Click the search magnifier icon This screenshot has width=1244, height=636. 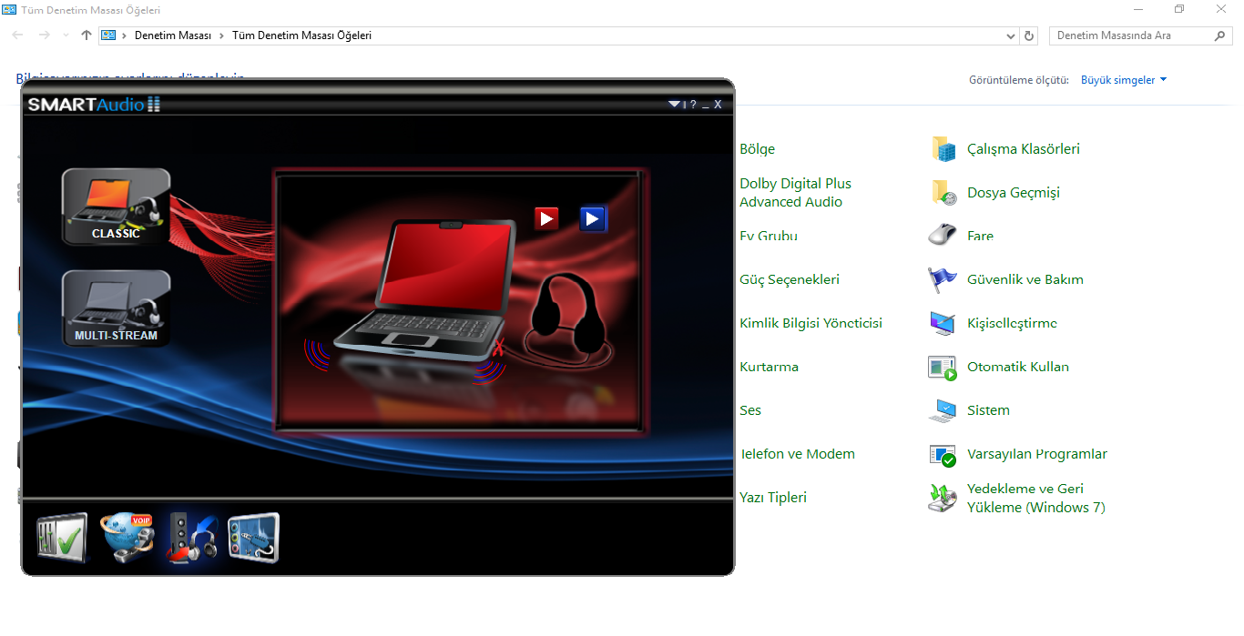click(x=1221, y=35)
